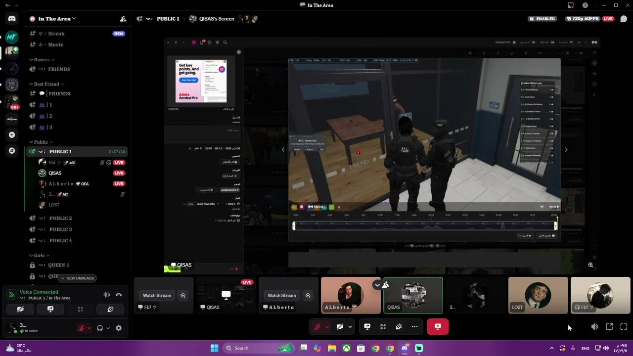Watch Stream of Fb7
The image size is (633, 356).
[157, 296]
